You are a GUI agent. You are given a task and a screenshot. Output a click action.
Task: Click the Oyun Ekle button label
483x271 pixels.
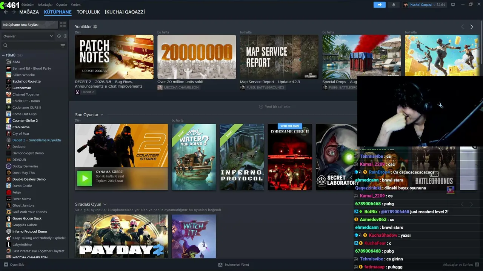tap(17, 265)
